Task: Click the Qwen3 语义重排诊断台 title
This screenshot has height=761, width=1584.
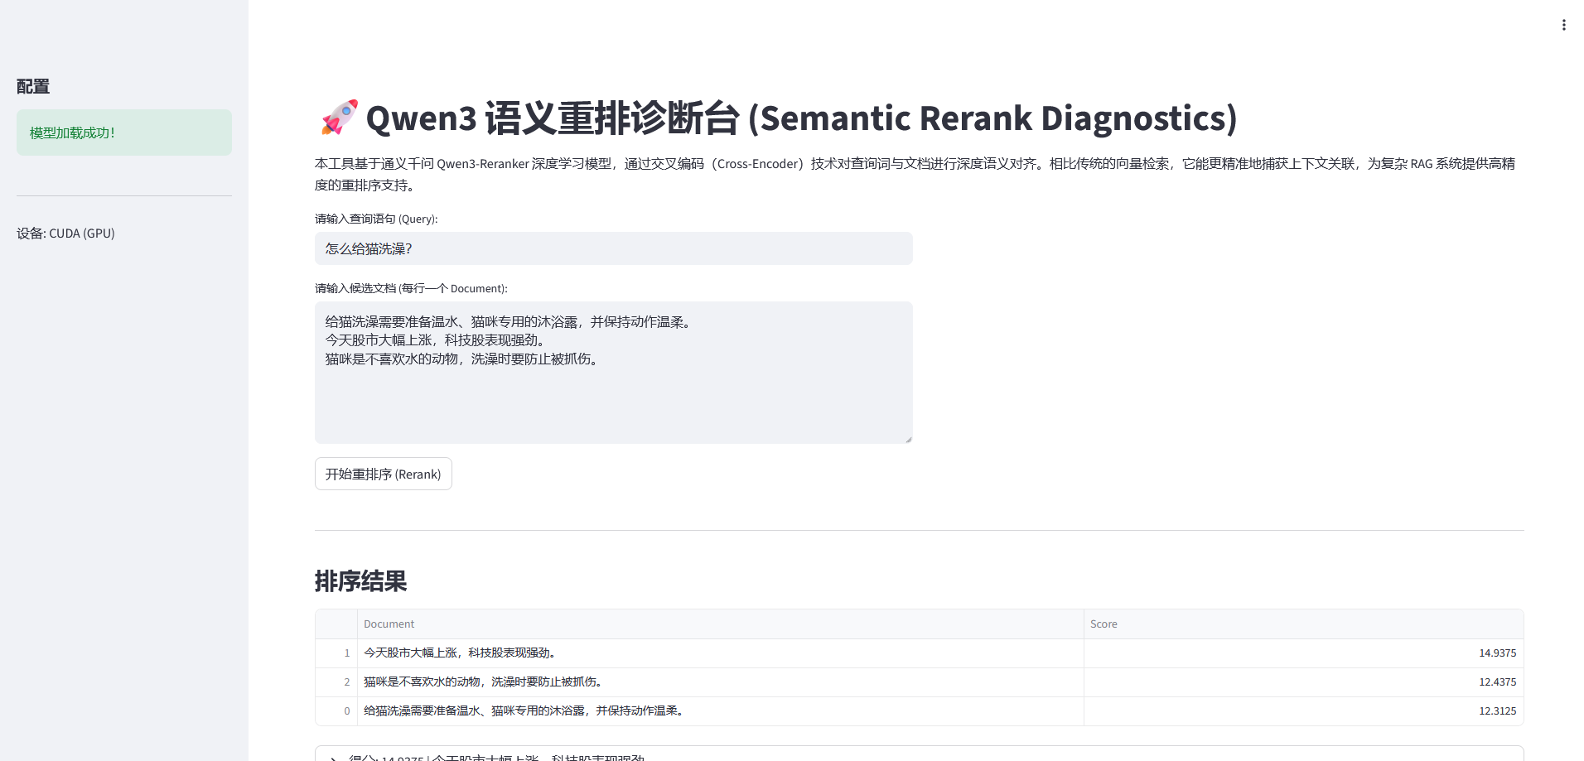Action: click(x=801, y=118)
